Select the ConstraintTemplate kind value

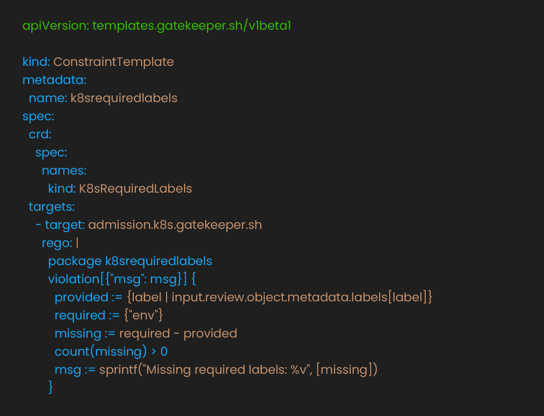pyautogui.click(x=113, y=62)
